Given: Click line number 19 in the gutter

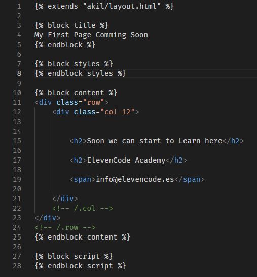Looking at the screenshot, I should tap(17, 179).
